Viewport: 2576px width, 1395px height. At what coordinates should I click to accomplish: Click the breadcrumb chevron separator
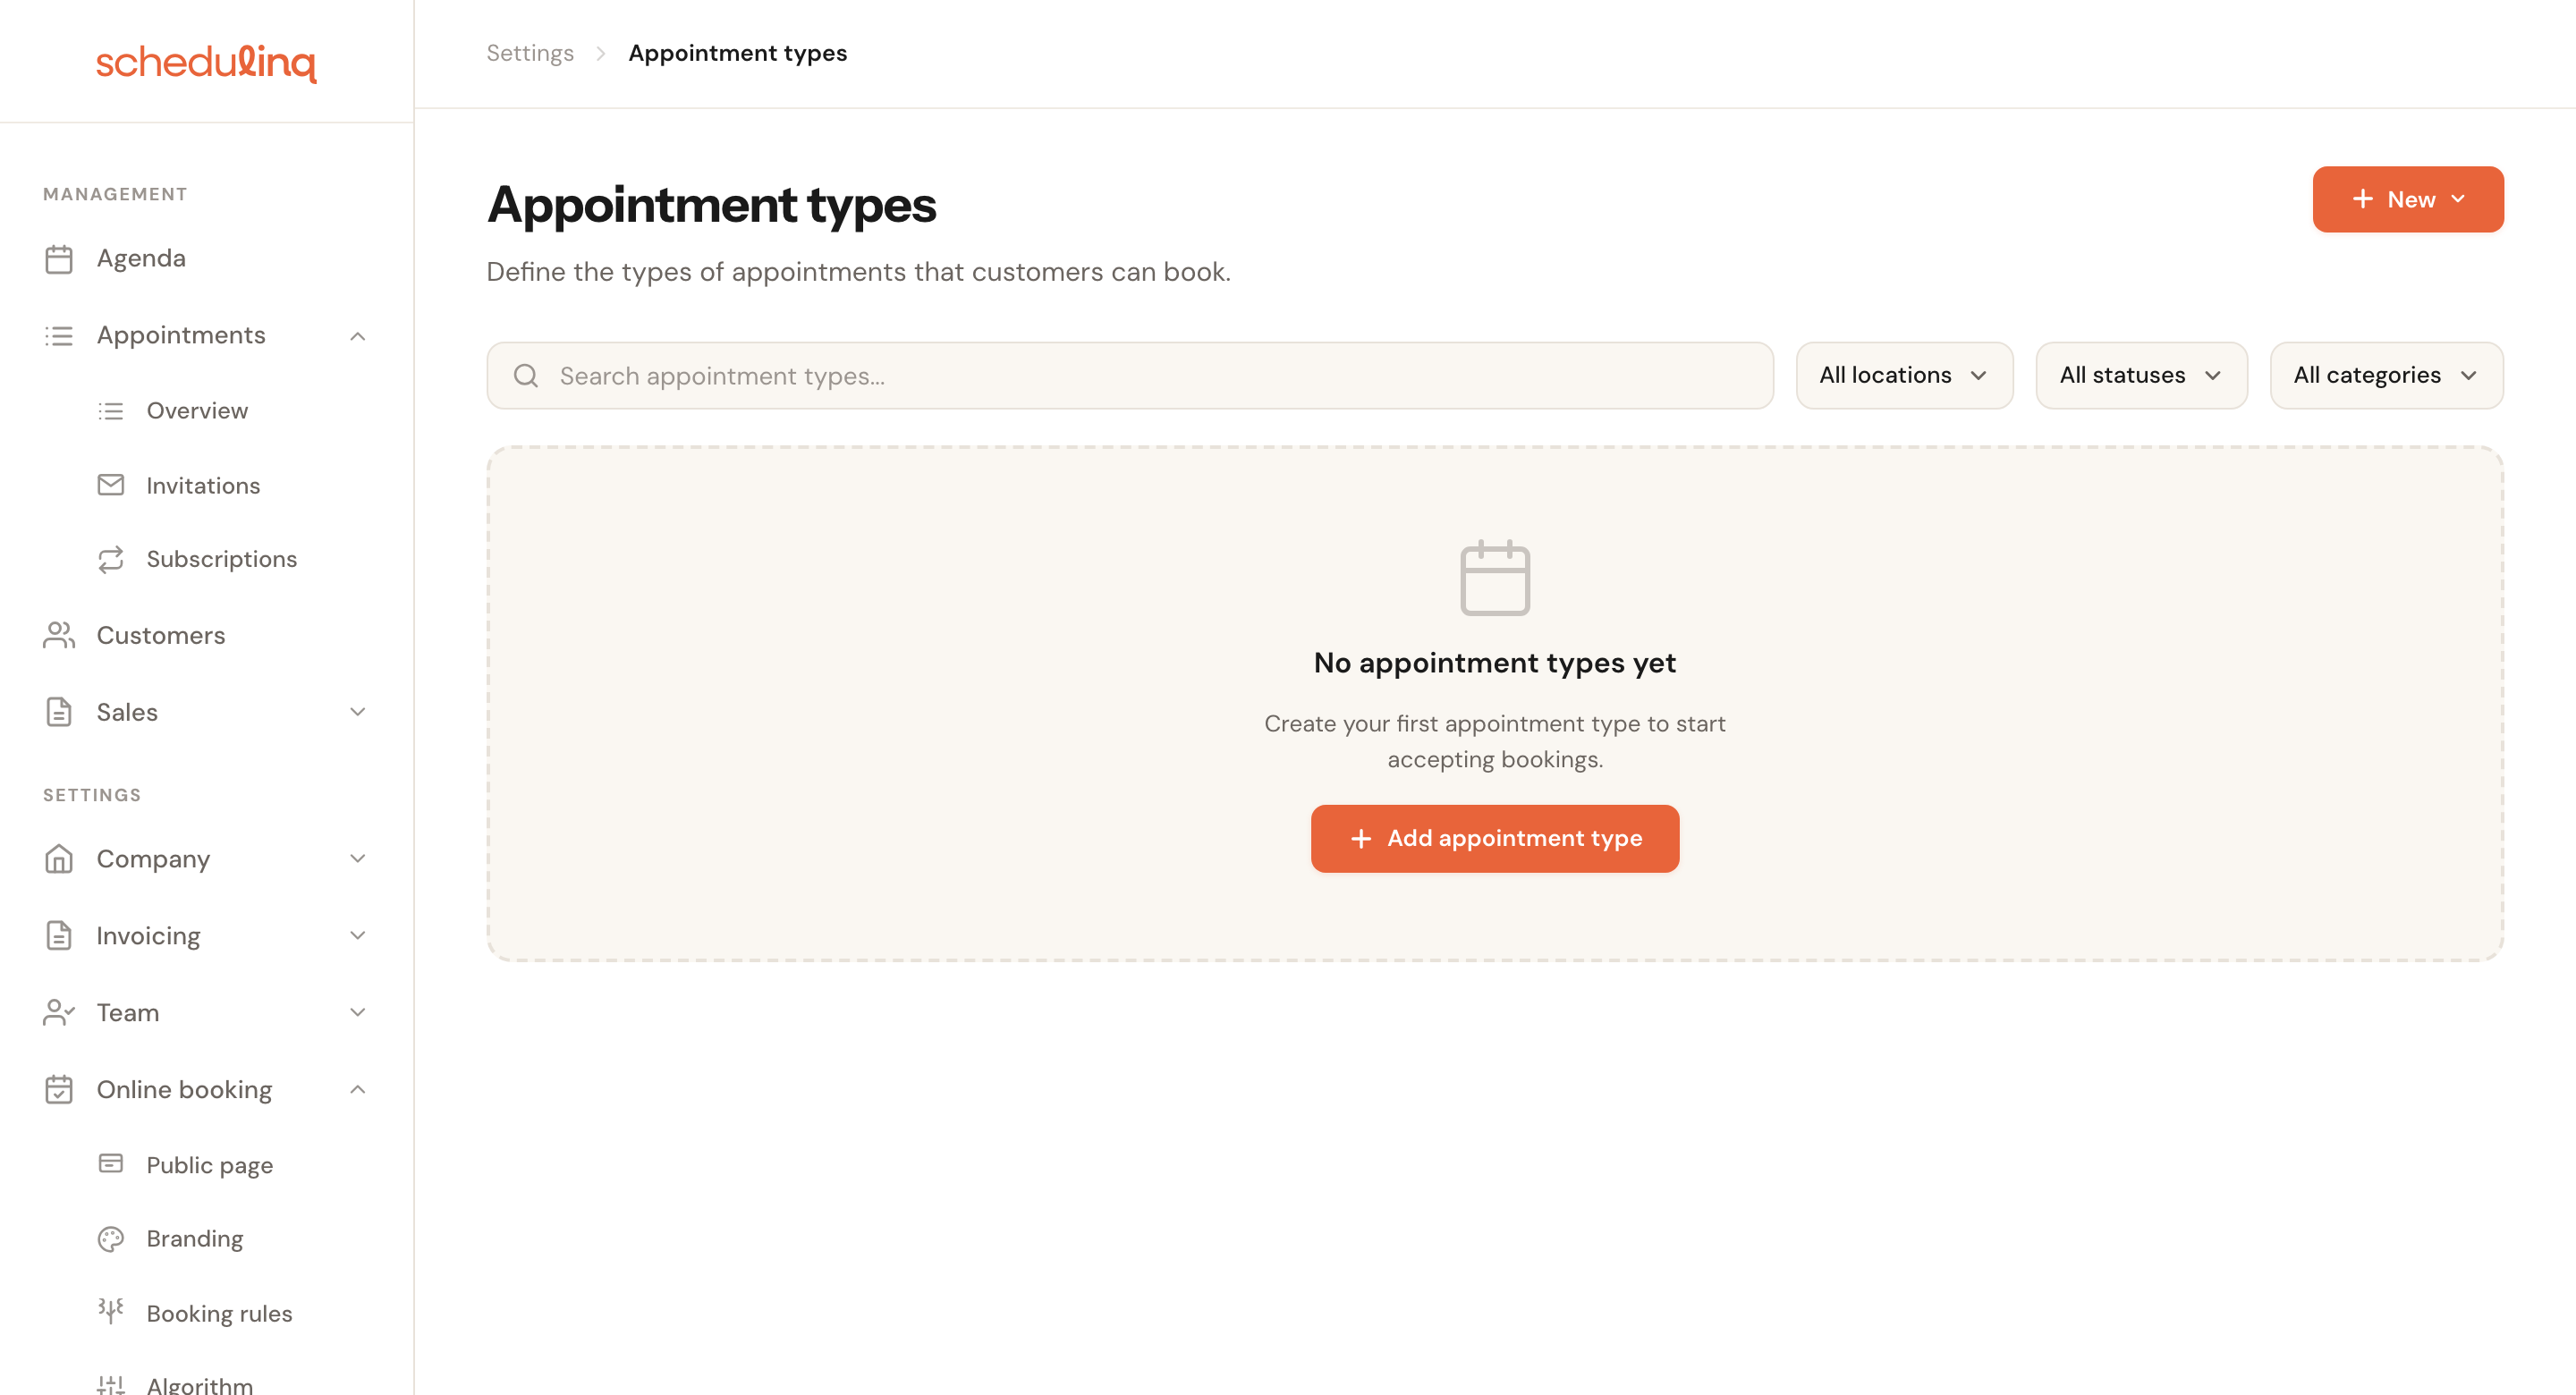[x=601, y=53]
